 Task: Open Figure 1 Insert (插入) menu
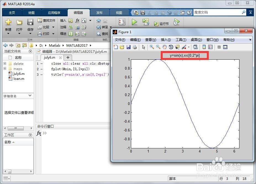[166, 40]
